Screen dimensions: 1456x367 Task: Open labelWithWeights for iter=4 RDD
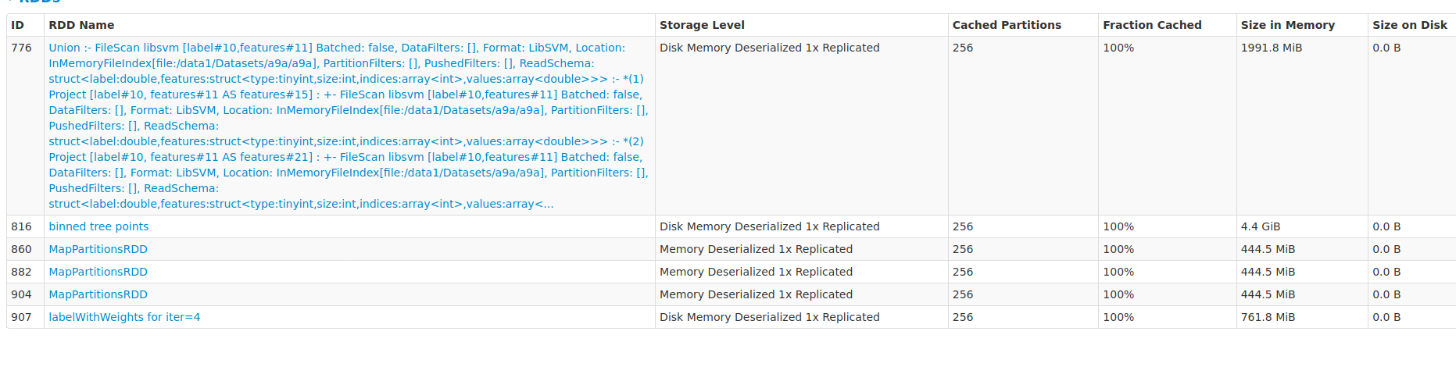[124, 317]
